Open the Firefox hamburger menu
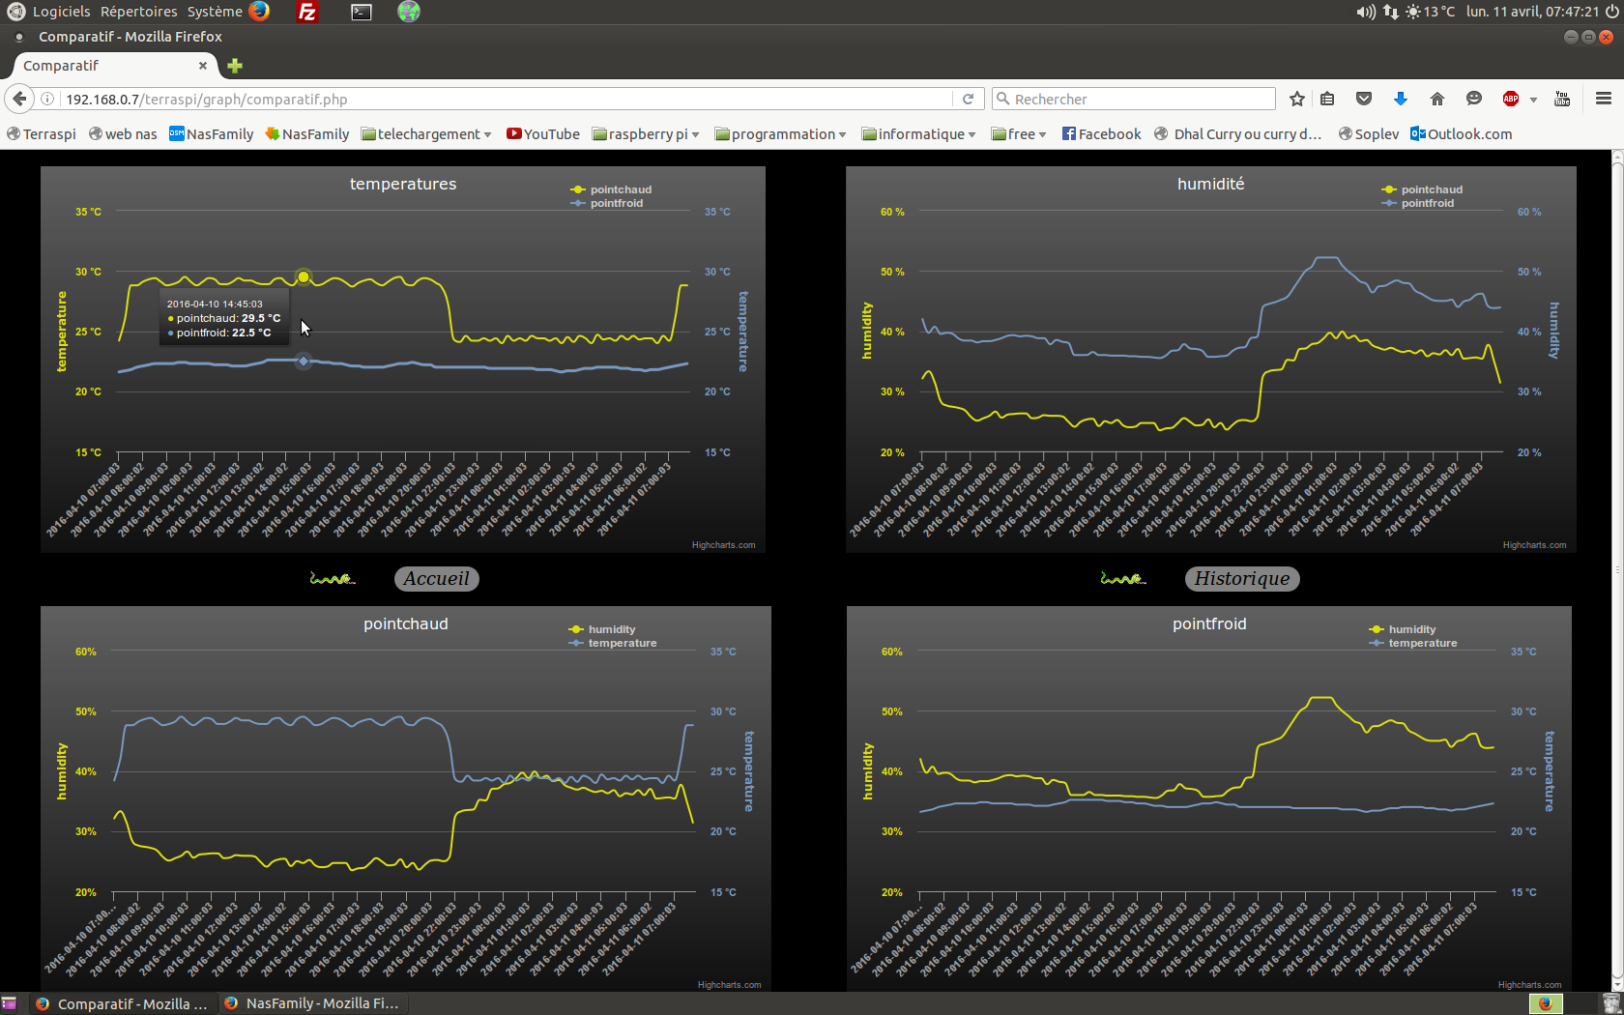 pos(1603,99)
